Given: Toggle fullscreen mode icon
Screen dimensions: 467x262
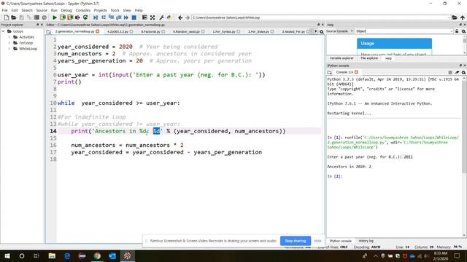Looking at the screenshot, I should [x=153, y=17].
